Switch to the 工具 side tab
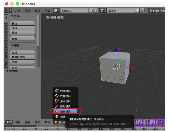The height and width of the screenshot is (132, 169). pos(6,18)
